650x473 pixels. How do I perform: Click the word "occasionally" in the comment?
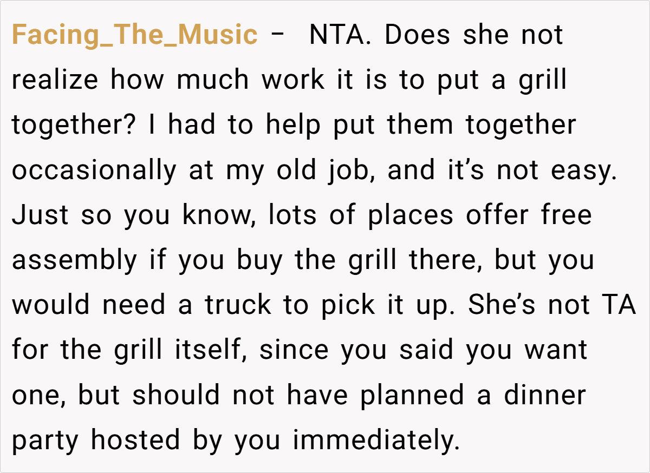coord(94,170)
